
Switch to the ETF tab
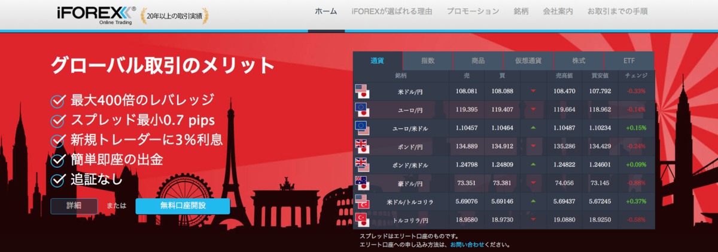(629, 61)
